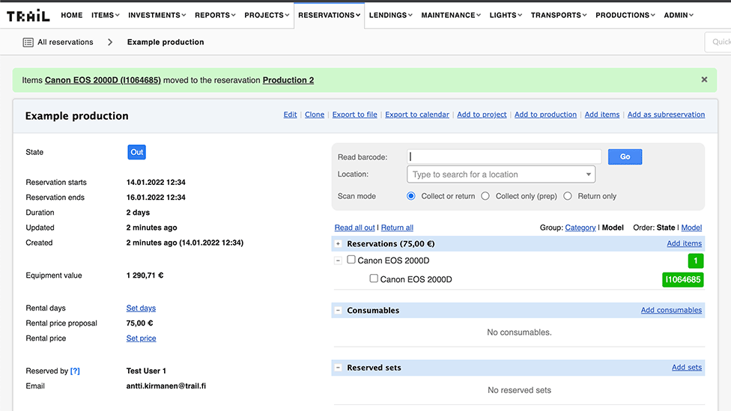Click the Quick search field
Screen dimensions: 731x411
(718, 42)
